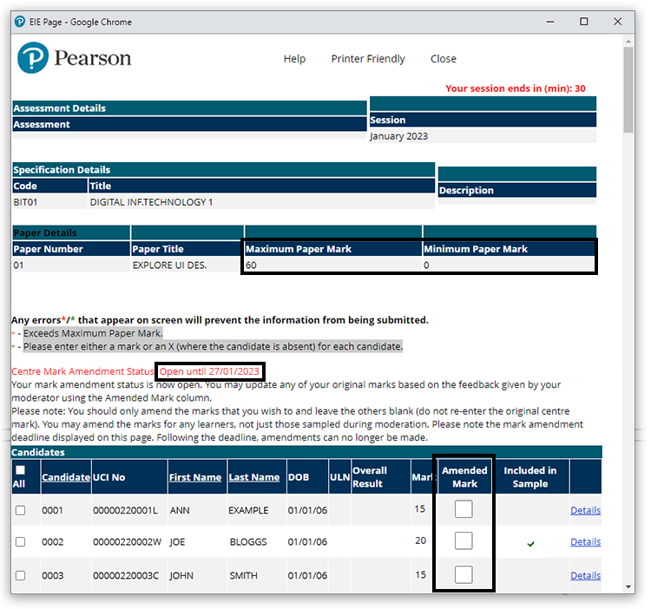Sort candidates by the Candidate column
651x609 pixels.
[66, 477]
